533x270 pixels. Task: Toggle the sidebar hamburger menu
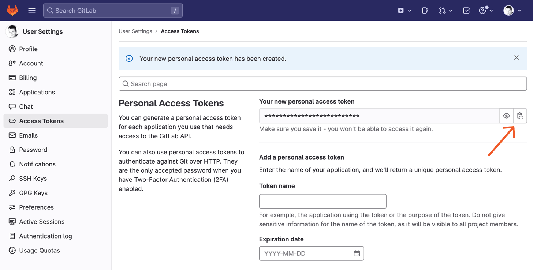(32, 10)
